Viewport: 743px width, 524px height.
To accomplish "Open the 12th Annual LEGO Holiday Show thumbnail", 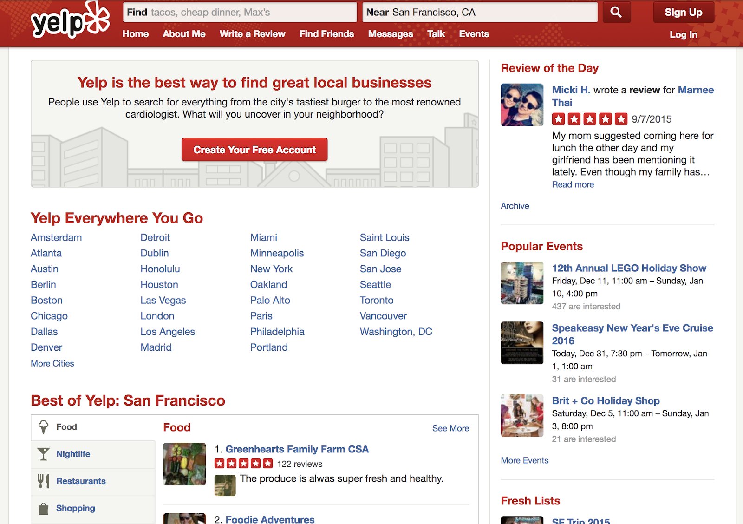I will tap(521, 283).
